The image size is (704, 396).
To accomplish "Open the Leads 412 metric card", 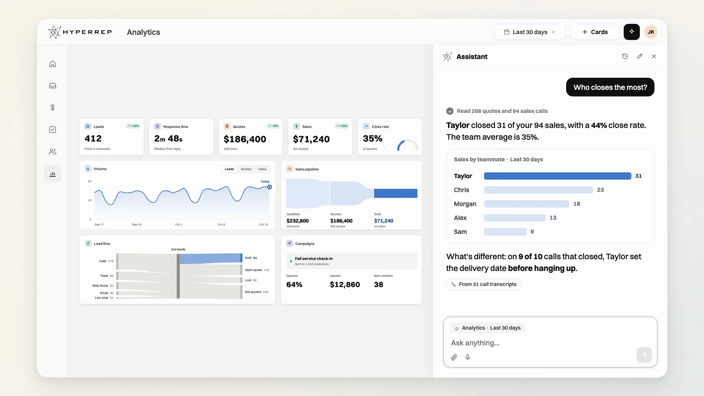I will tap(111, 137).
